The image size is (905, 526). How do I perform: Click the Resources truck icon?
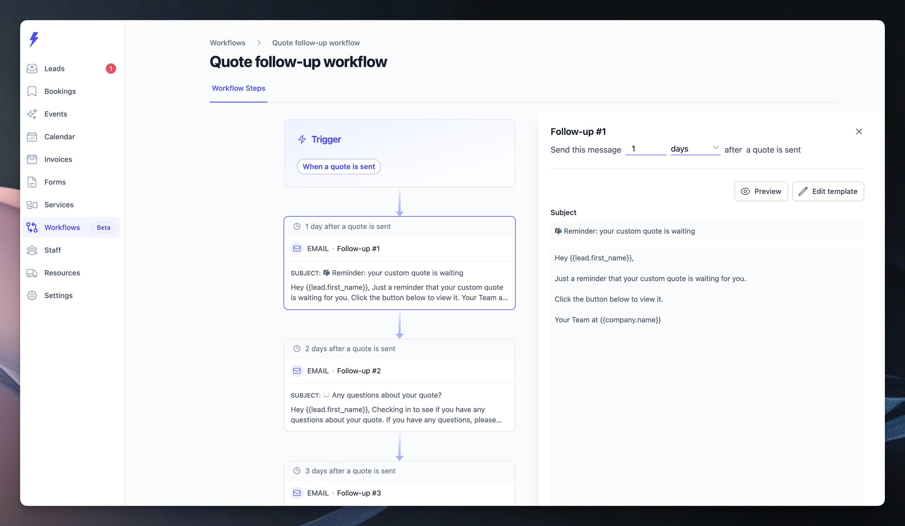pyautogui.click(x=32, y=273)
